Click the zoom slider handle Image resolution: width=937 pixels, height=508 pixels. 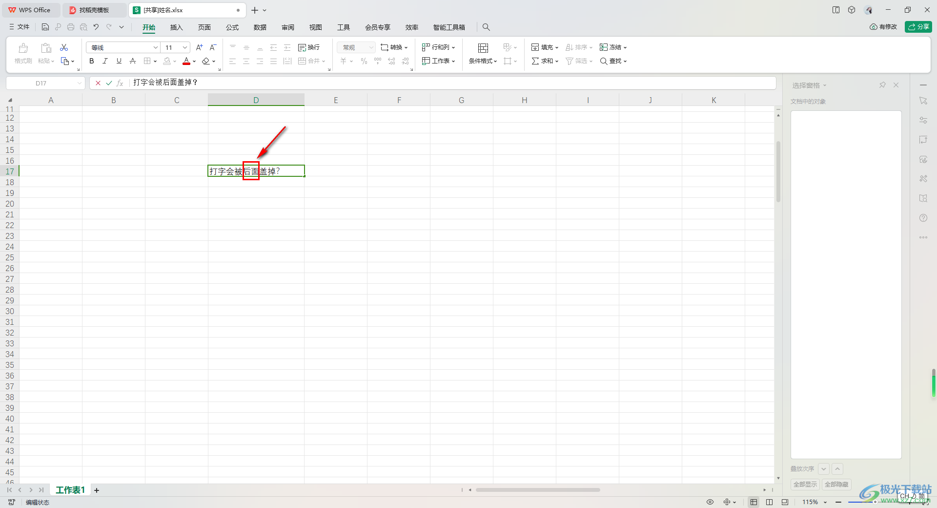[875, 502]
